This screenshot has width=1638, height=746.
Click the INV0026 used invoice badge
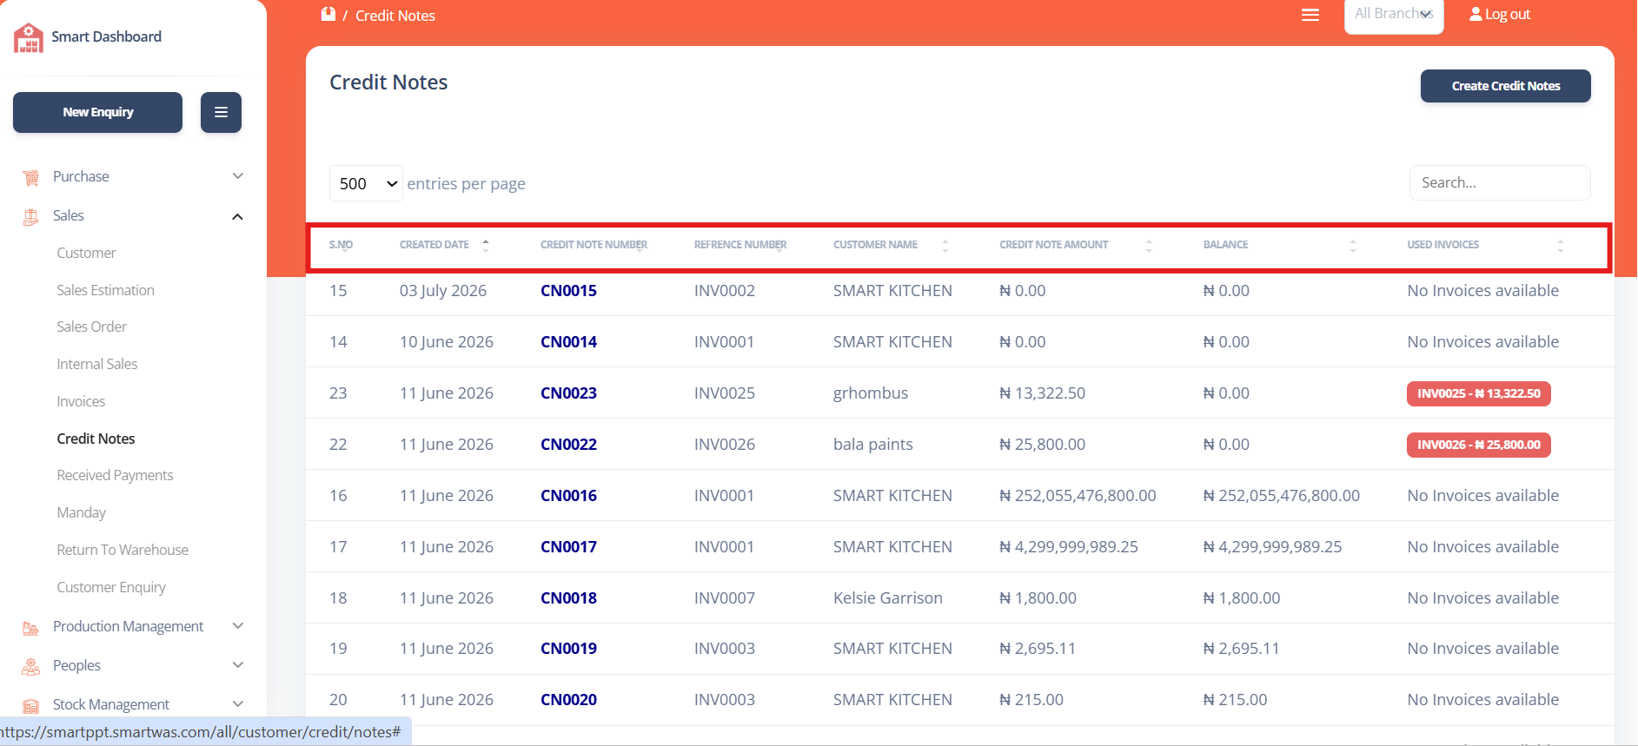(1478, 445)
